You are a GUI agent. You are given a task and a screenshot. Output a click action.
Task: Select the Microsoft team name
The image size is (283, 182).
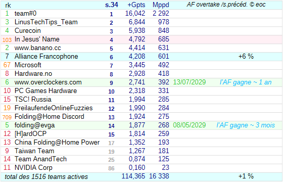point(28,65)
